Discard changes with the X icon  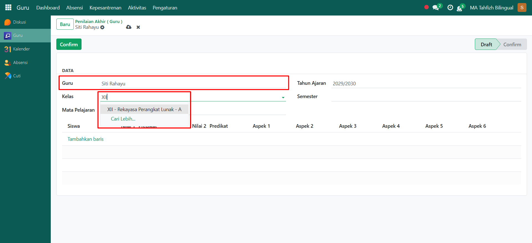(x=138, y=27)
